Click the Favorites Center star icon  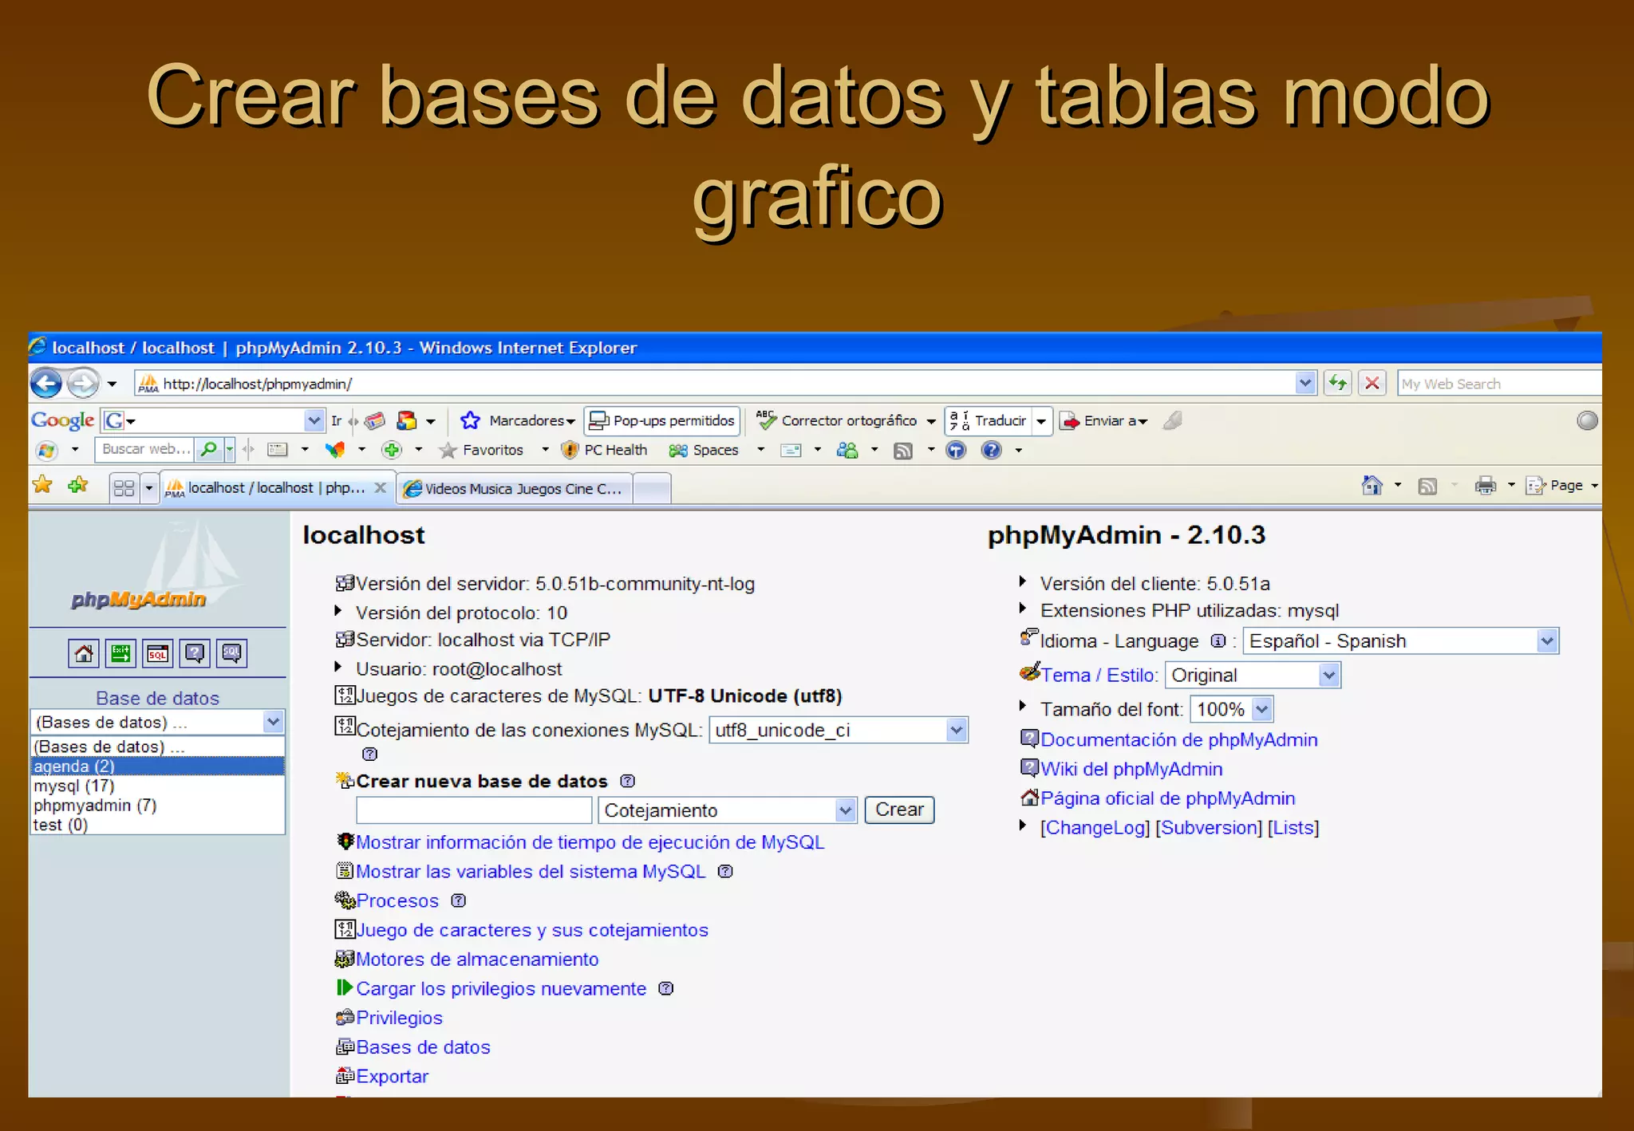point(42,485)
